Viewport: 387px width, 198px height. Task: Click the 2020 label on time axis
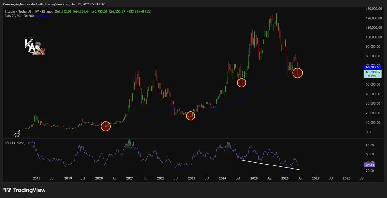pos(99,178)
